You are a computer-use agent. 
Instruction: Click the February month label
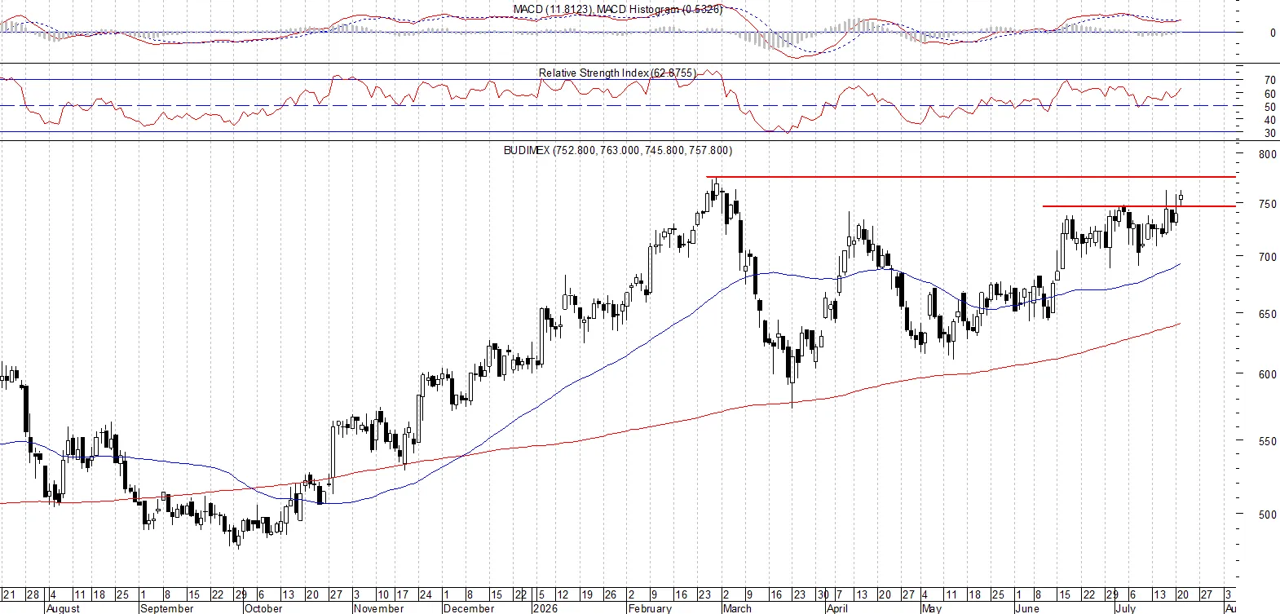pos(650,608)
